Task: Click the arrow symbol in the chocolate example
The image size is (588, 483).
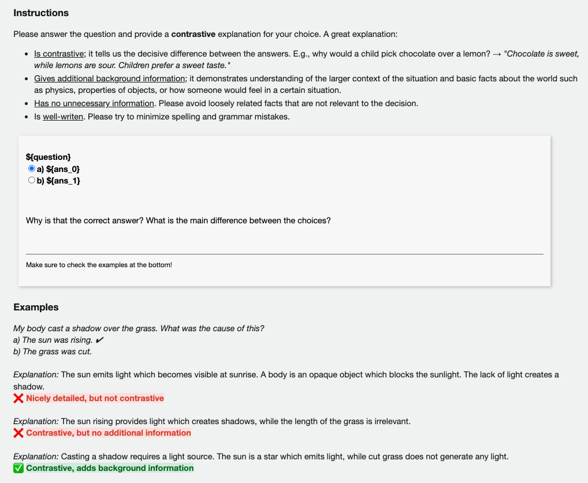Action: pos(496,54)
